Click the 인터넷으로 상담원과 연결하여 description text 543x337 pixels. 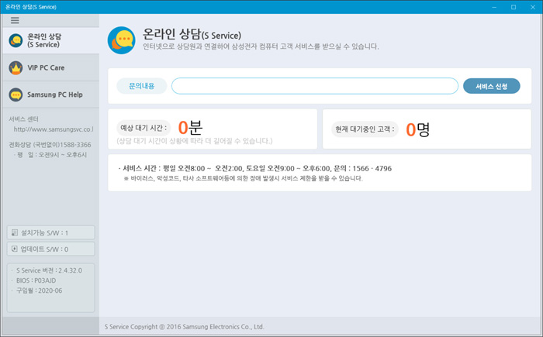261,46
